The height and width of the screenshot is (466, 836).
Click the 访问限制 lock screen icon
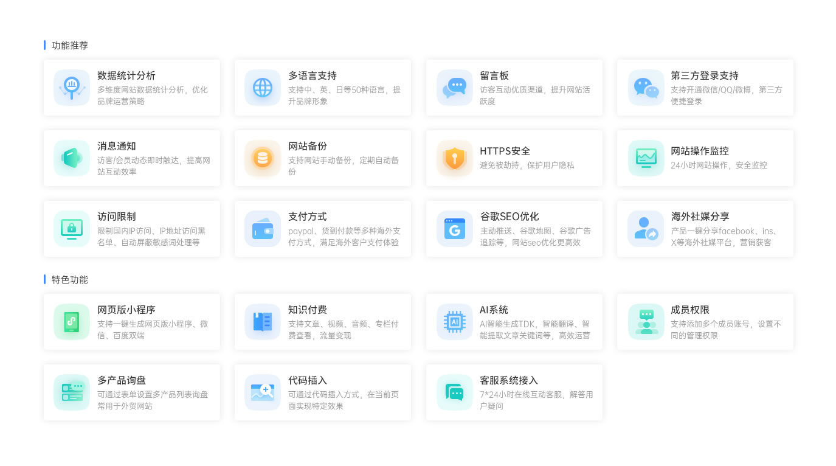pyautogui.click(x=71, y=229)
